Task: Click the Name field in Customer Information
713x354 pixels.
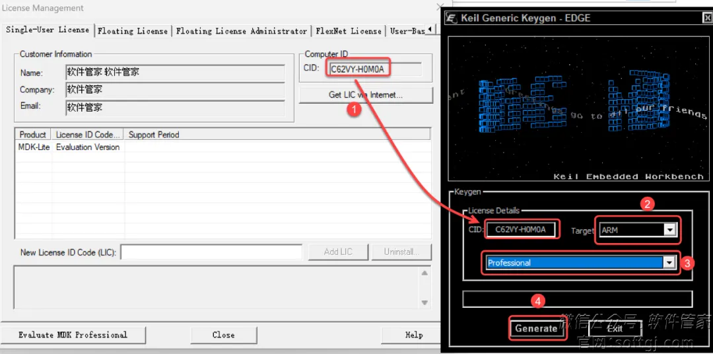Action: (176, 73)
